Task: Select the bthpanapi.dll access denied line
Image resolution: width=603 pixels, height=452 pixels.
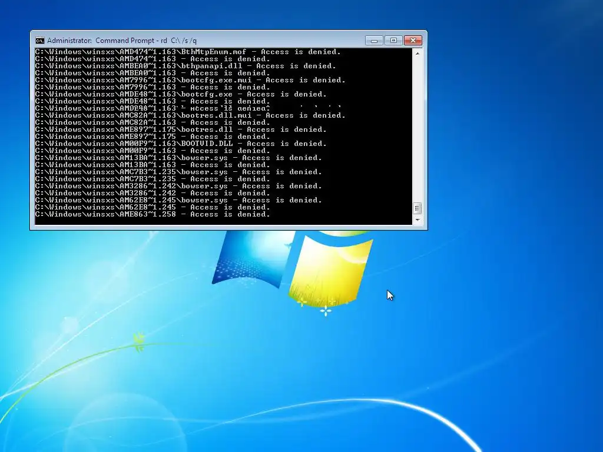Action: [185, 66]
